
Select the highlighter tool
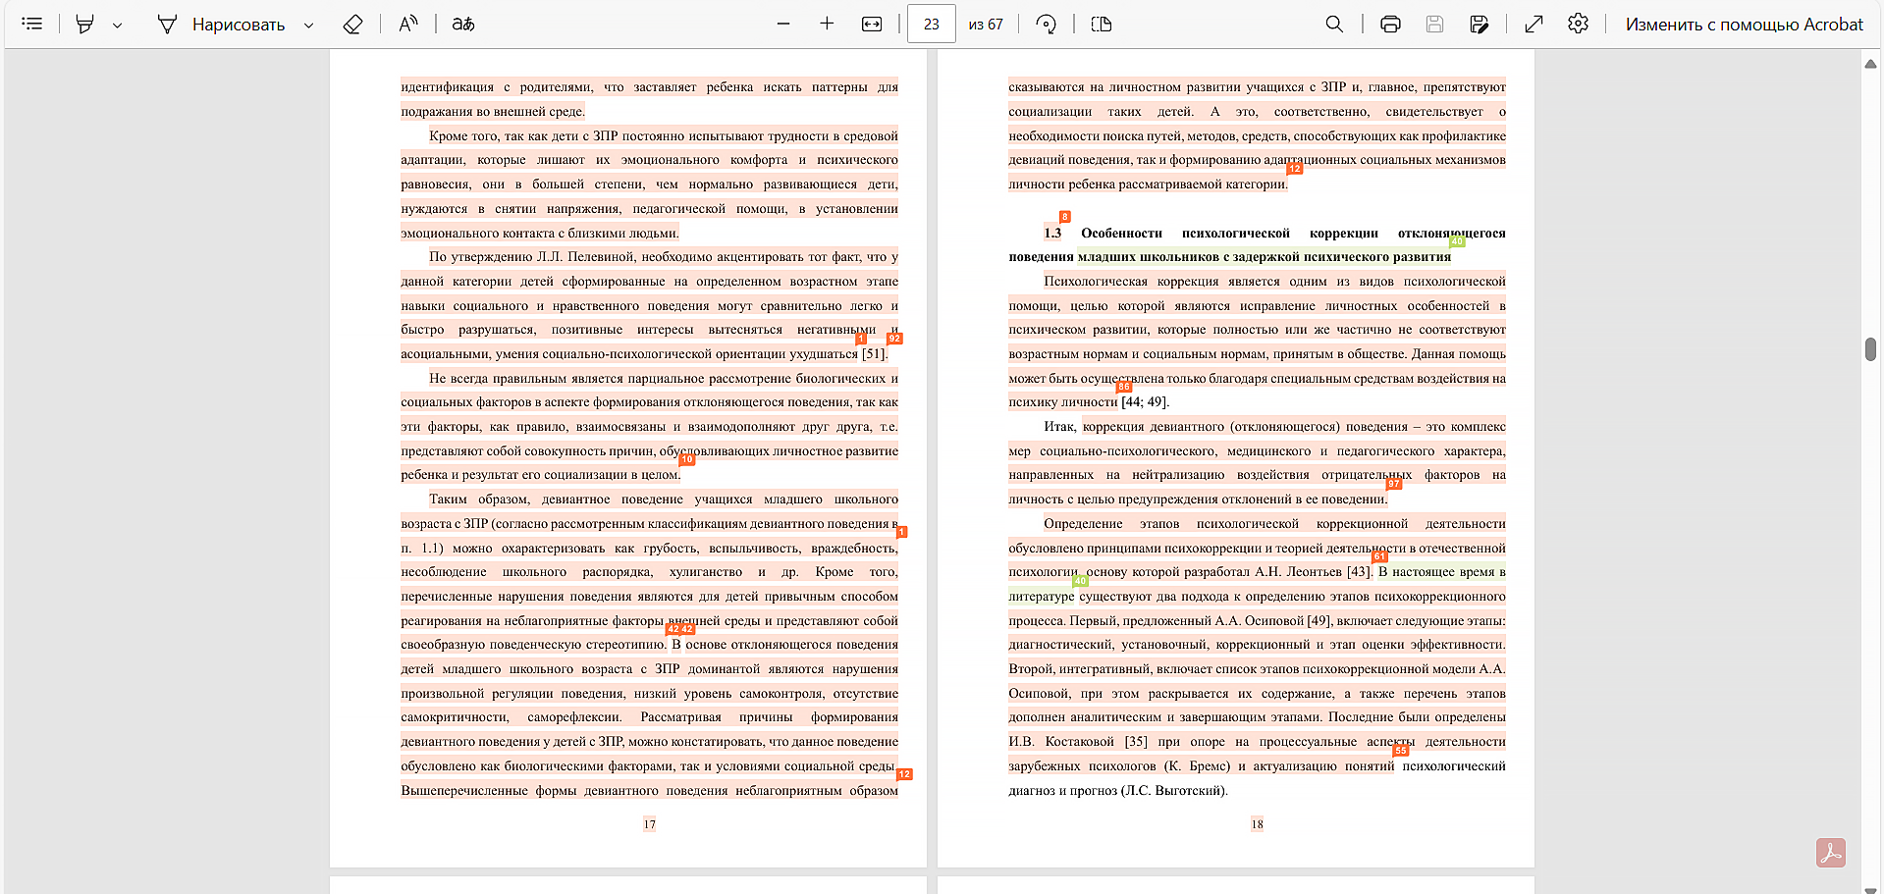click(x=85, y=24)
